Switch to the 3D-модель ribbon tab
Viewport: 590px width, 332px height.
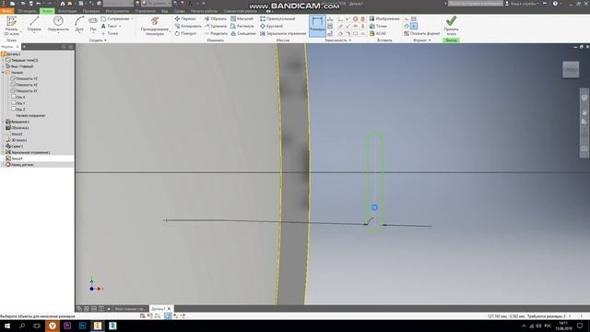(x=27, y=11)
